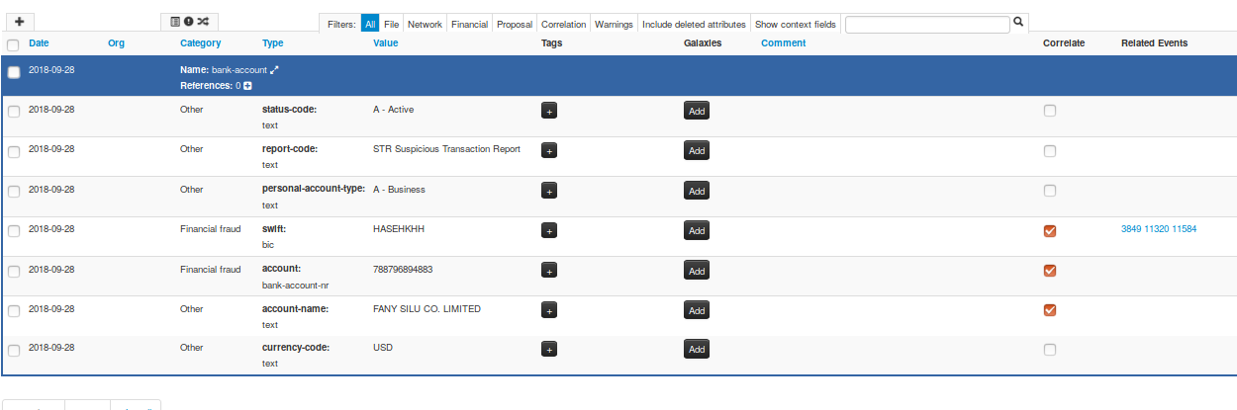Expand References with the plus box
Viewport: 1237px width, 410px height.
247,86
